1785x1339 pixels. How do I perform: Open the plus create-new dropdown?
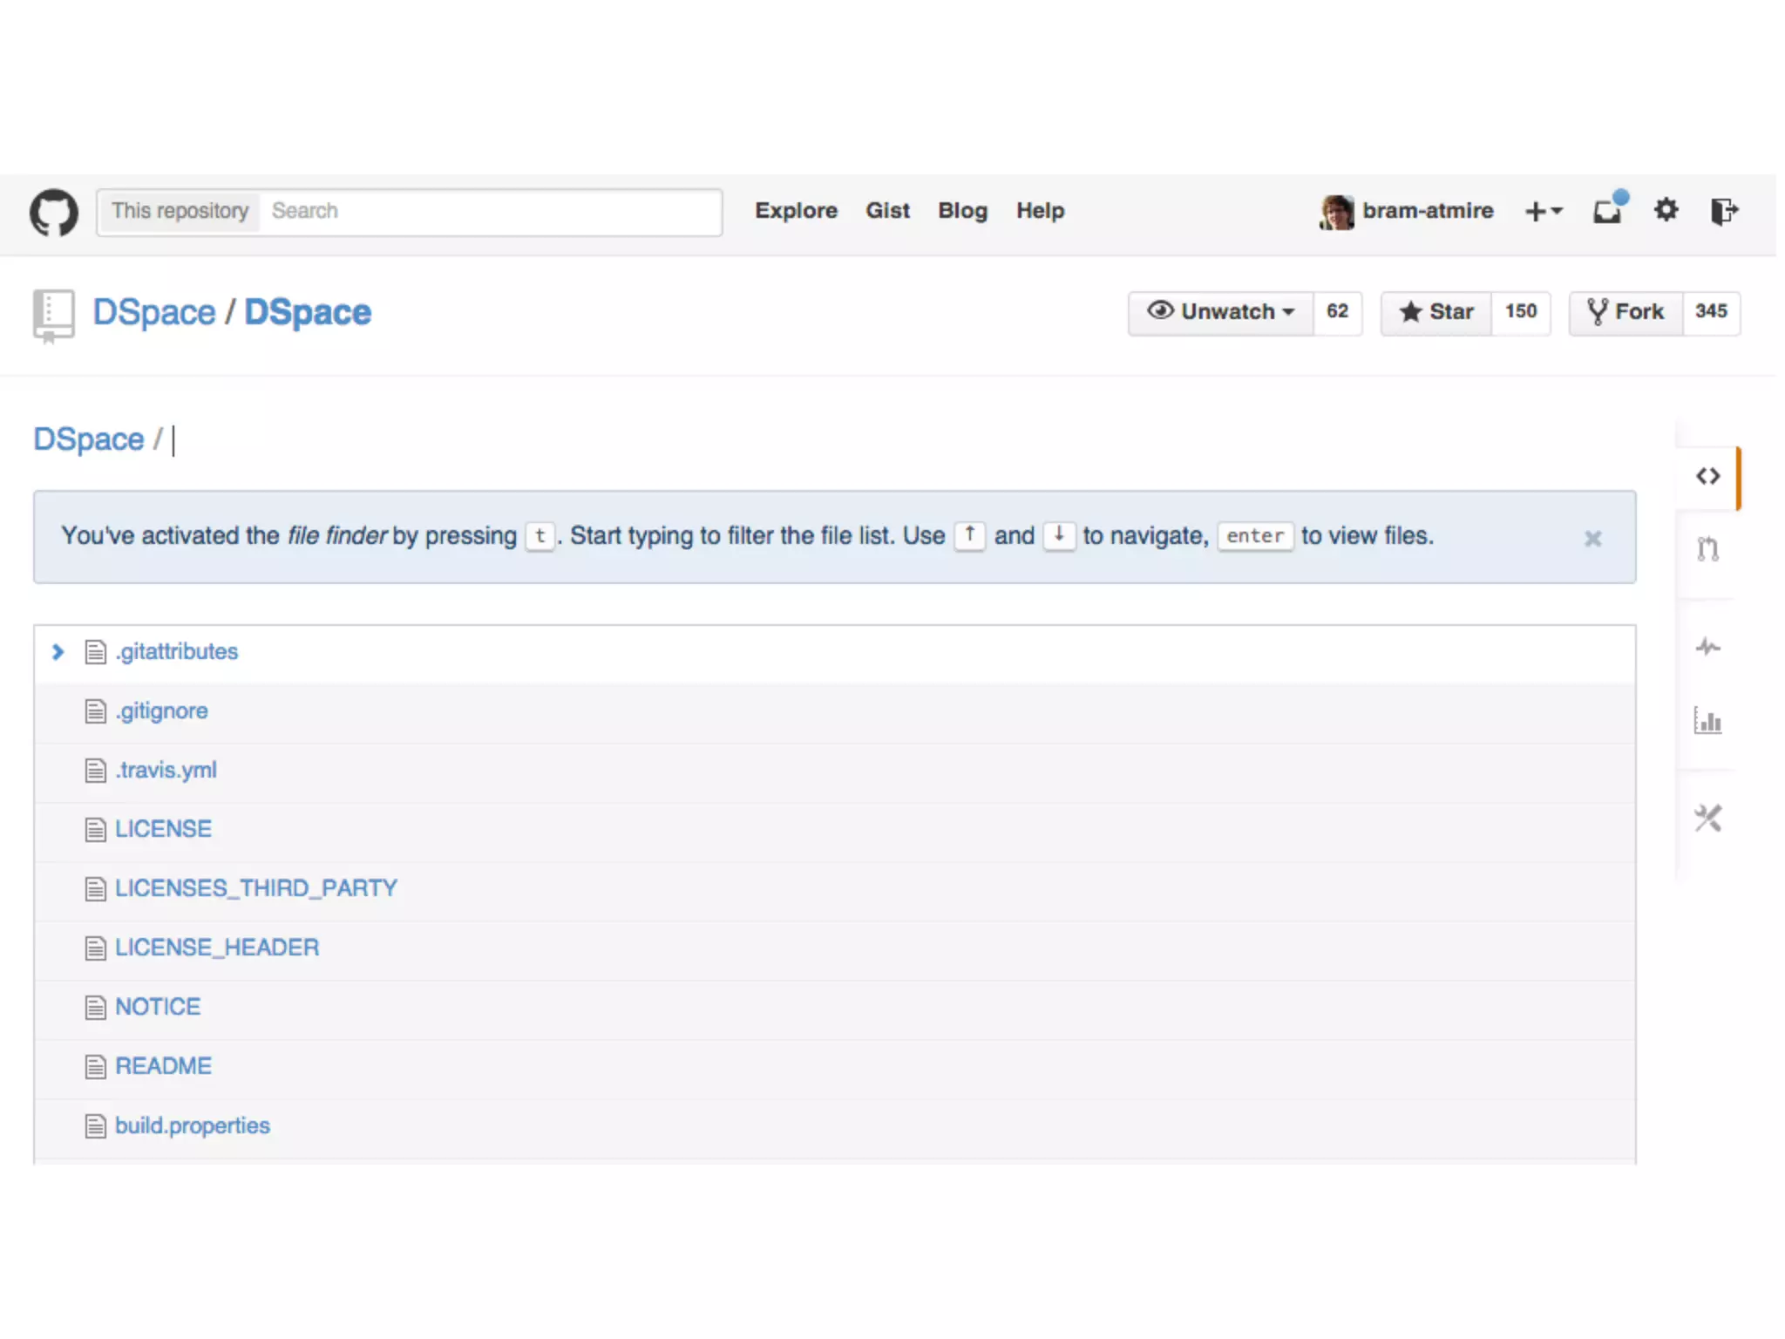[1544, 211]
